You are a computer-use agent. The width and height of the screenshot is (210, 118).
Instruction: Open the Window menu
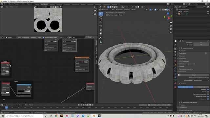pos(24,4)
